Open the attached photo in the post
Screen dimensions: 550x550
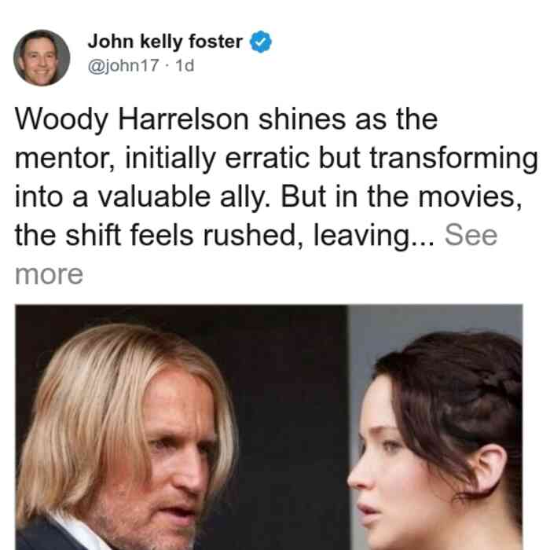[269, 427]
